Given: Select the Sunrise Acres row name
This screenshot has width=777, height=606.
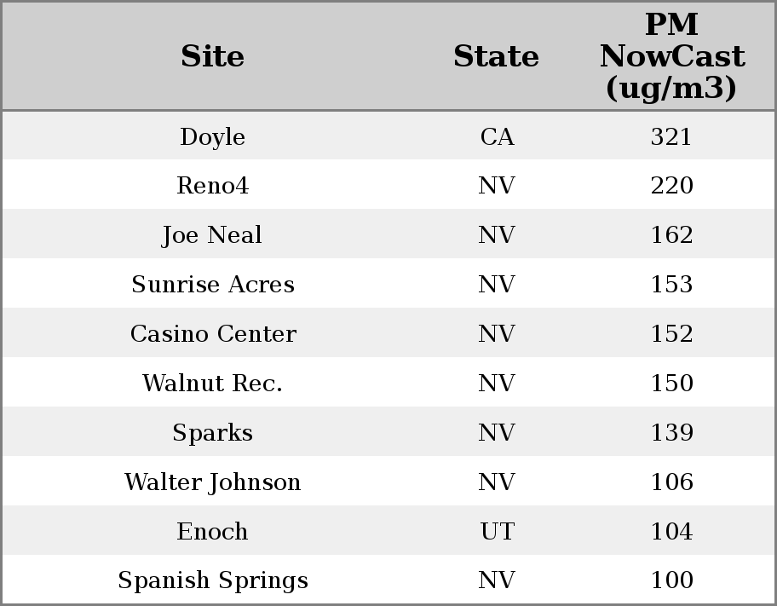Looking at the screenshot, I should tap(212, 285).
